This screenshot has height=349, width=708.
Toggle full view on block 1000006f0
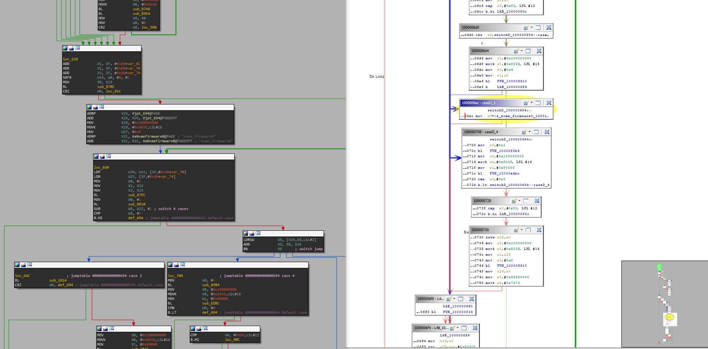tap(461, 299)
